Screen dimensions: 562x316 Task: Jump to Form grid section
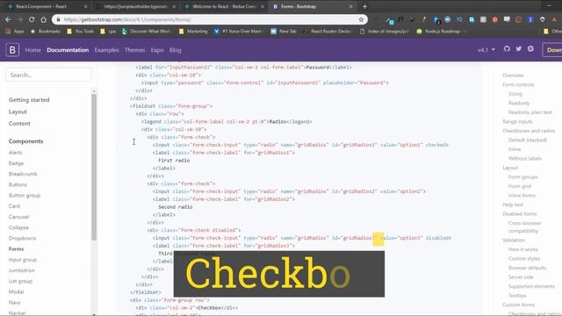pos(520,186)
